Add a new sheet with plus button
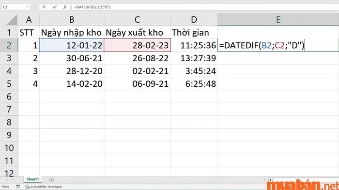This screenshot has width=339, height=190. click(52, 180)
